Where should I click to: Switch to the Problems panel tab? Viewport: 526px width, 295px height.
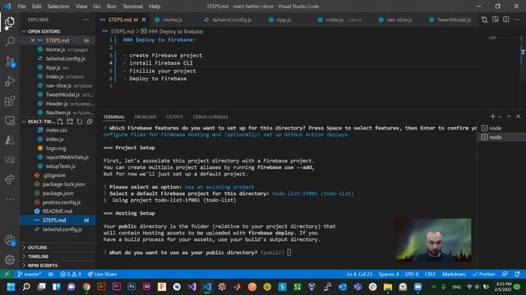pos(145,116)
